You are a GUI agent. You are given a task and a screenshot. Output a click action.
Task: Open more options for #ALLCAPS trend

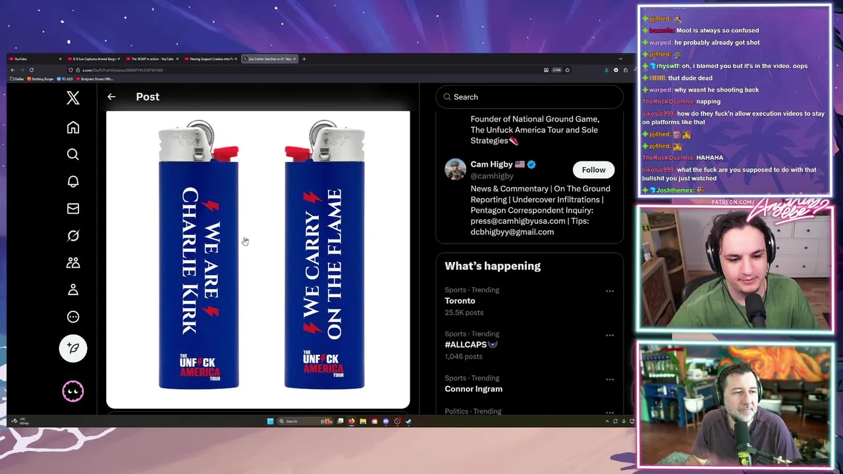(610, 335)
